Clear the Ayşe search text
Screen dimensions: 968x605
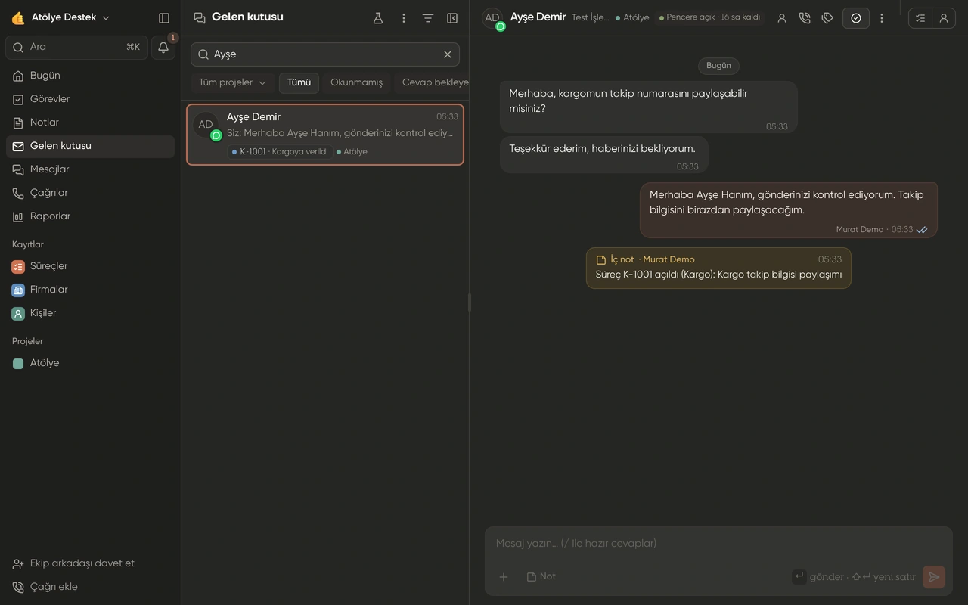[x=448, y=54]
